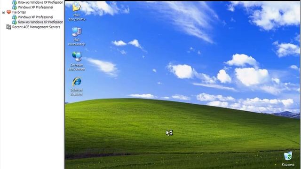Click the Сетевое окружение label text

[x=77, y=67]
